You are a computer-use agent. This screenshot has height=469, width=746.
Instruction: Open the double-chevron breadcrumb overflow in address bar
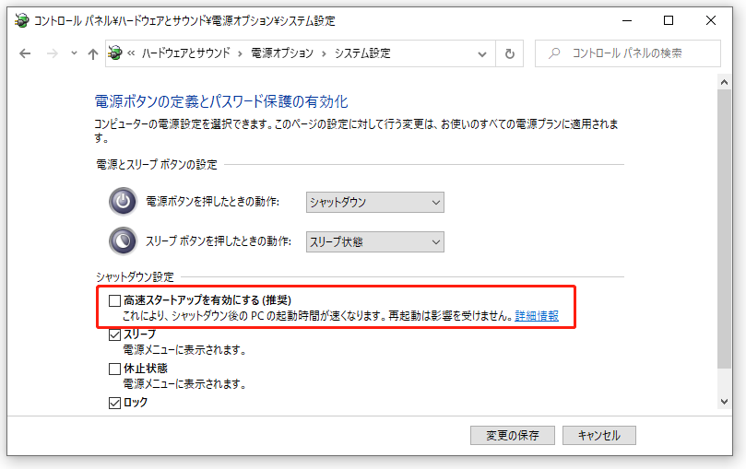click(x=131, y=53)
